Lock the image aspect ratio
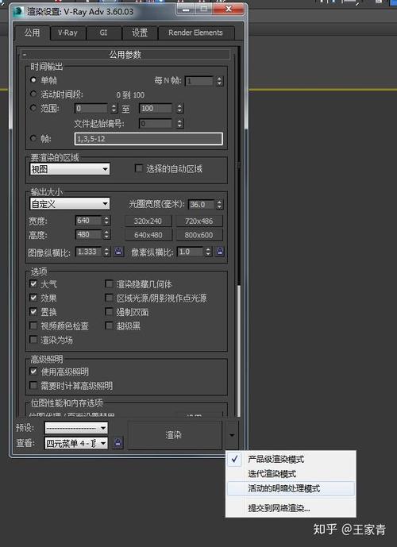 pos(118,251)
